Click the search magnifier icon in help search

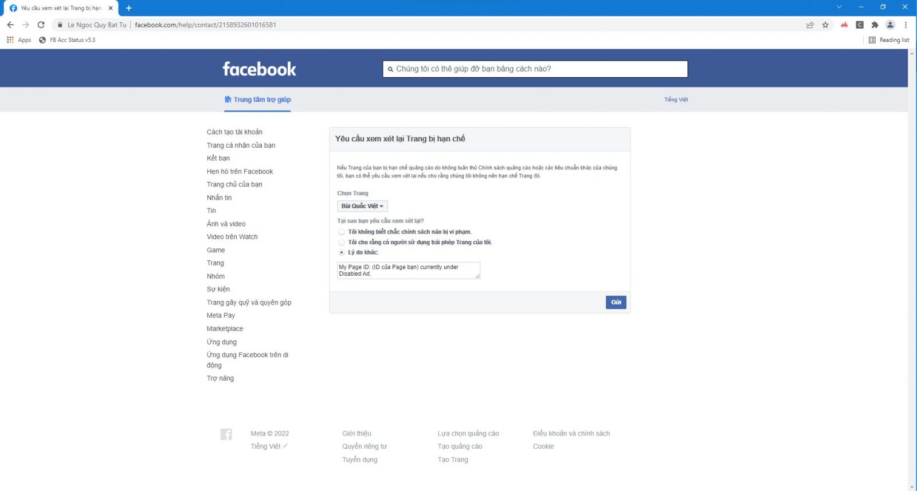point(390,69)
